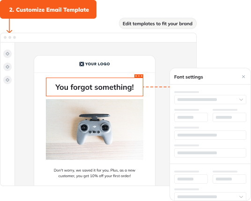Click 'Edit templates to fit your brand' pill
Image resolution: width=251 pixels, height=201 pixels.
pos(158,23)
